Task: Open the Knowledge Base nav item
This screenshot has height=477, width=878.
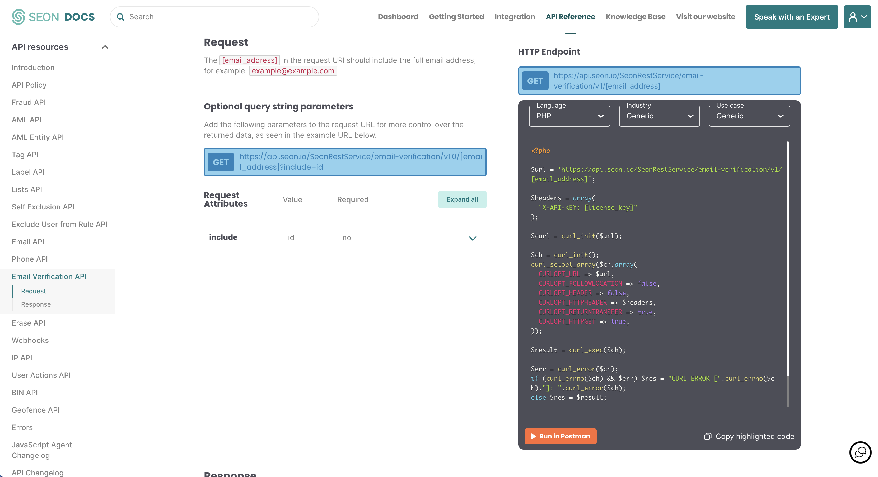Action: point(635,17)
